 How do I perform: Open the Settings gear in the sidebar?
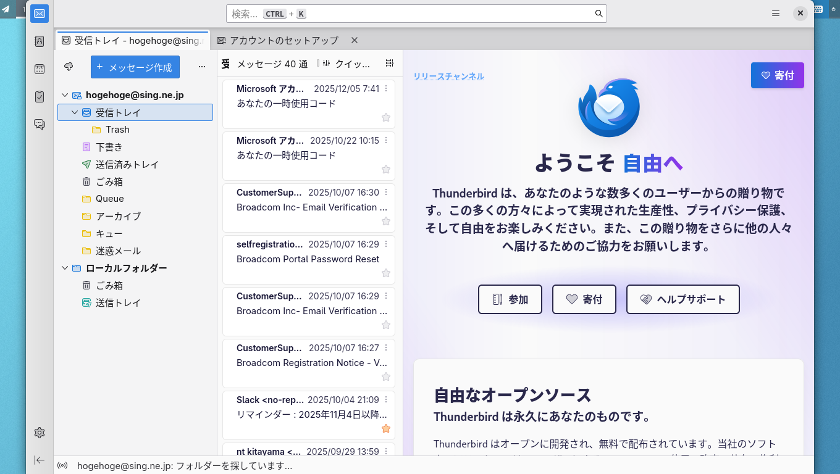pos(40,433)
